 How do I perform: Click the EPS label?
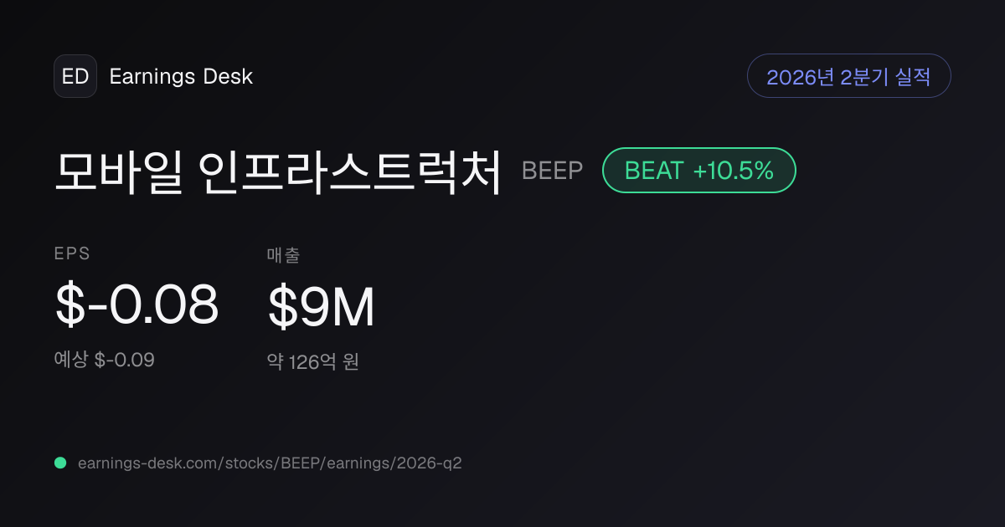pos(73,254)
